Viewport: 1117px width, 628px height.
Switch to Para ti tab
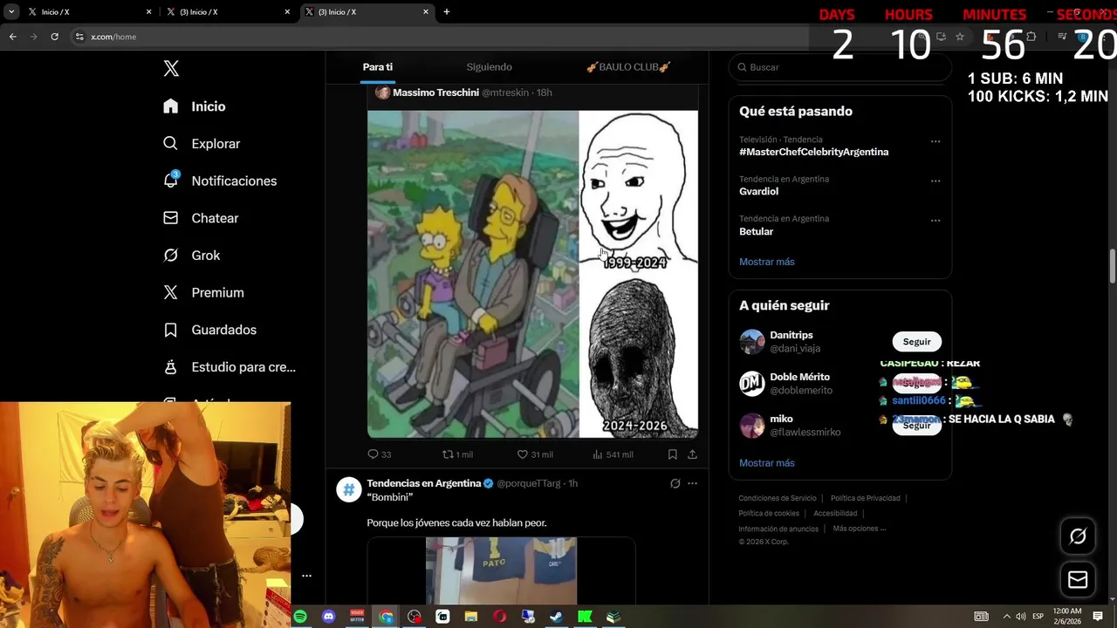(x=378, y=67)
